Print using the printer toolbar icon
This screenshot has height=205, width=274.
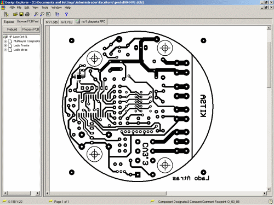pyautogui.click(x=27, y=14)
